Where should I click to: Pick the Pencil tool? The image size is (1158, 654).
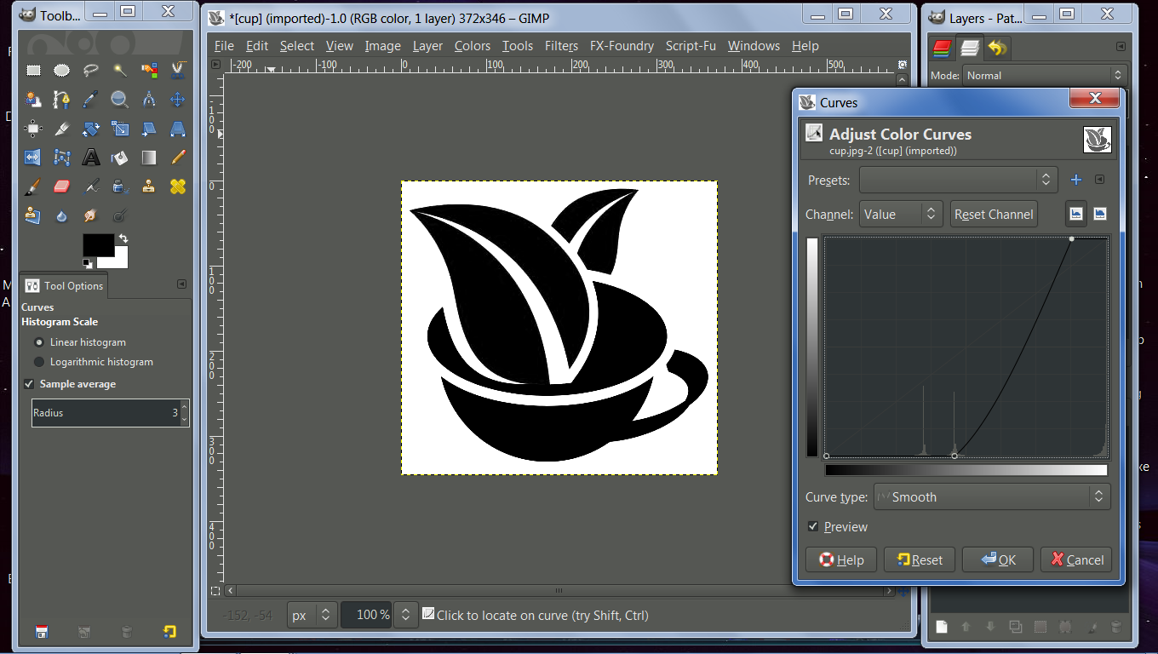pyautogui.click(x=178, y=158)
